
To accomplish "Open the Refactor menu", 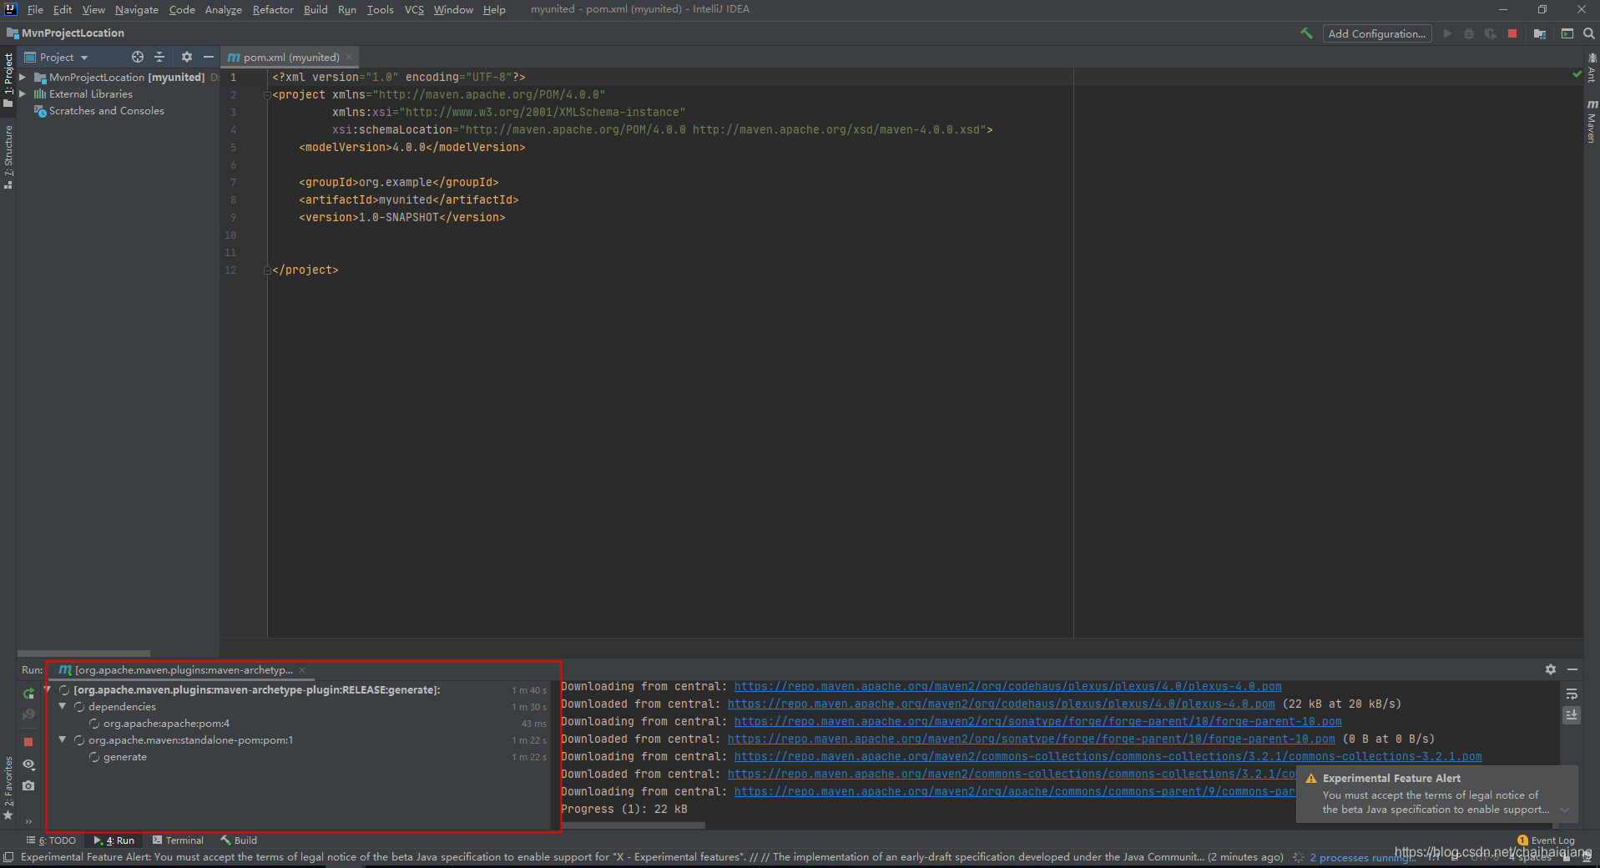I will point(273,9).
